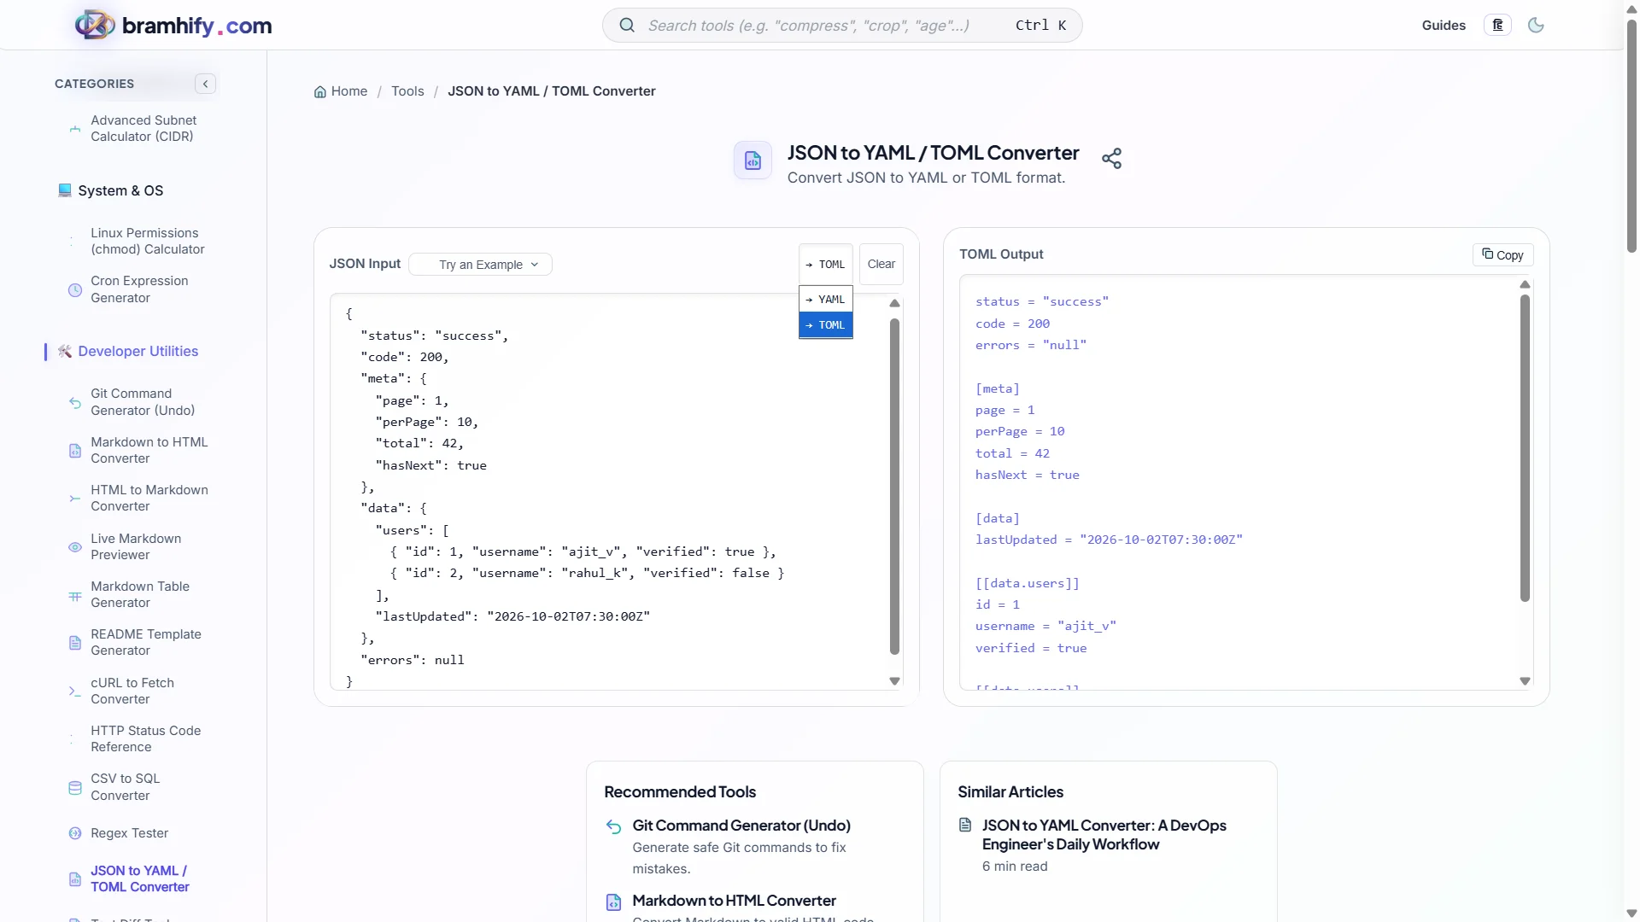Screen dimensions: 1640x922
Task: Click the Home breadcrumb icon
Action: [320, 92]
